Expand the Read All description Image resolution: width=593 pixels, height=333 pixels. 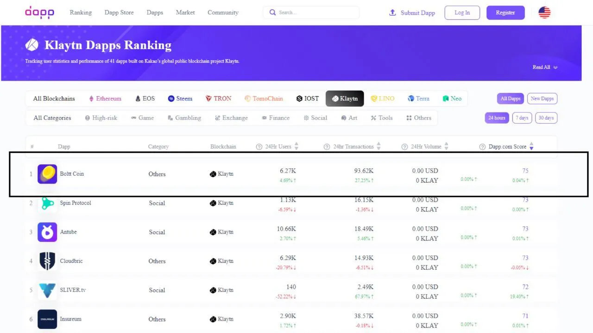[545, 67]
